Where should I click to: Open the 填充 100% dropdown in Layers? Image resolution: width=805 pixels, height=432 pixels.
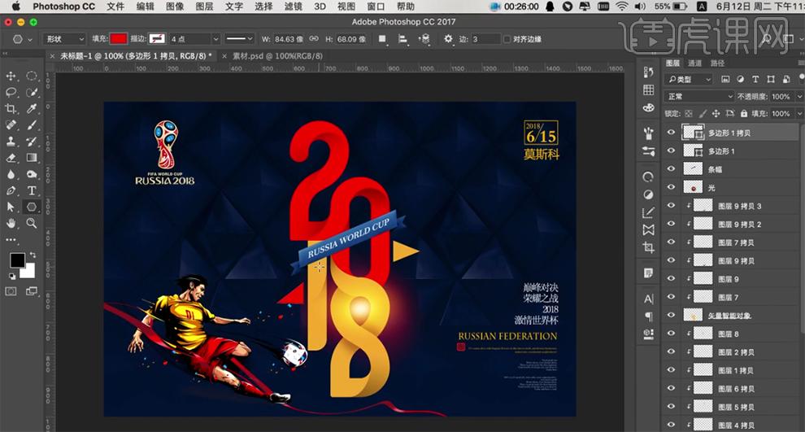pyautogui.click(x=798, y=114)
